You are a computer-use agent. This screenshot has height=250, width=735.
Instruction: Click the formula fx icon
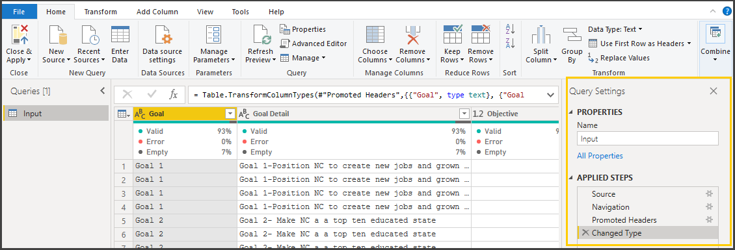point(174,95)
